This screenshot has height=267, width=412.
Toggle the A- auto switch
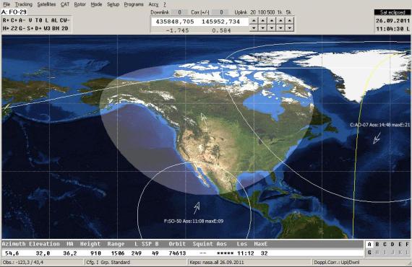(x=22, y=20)
